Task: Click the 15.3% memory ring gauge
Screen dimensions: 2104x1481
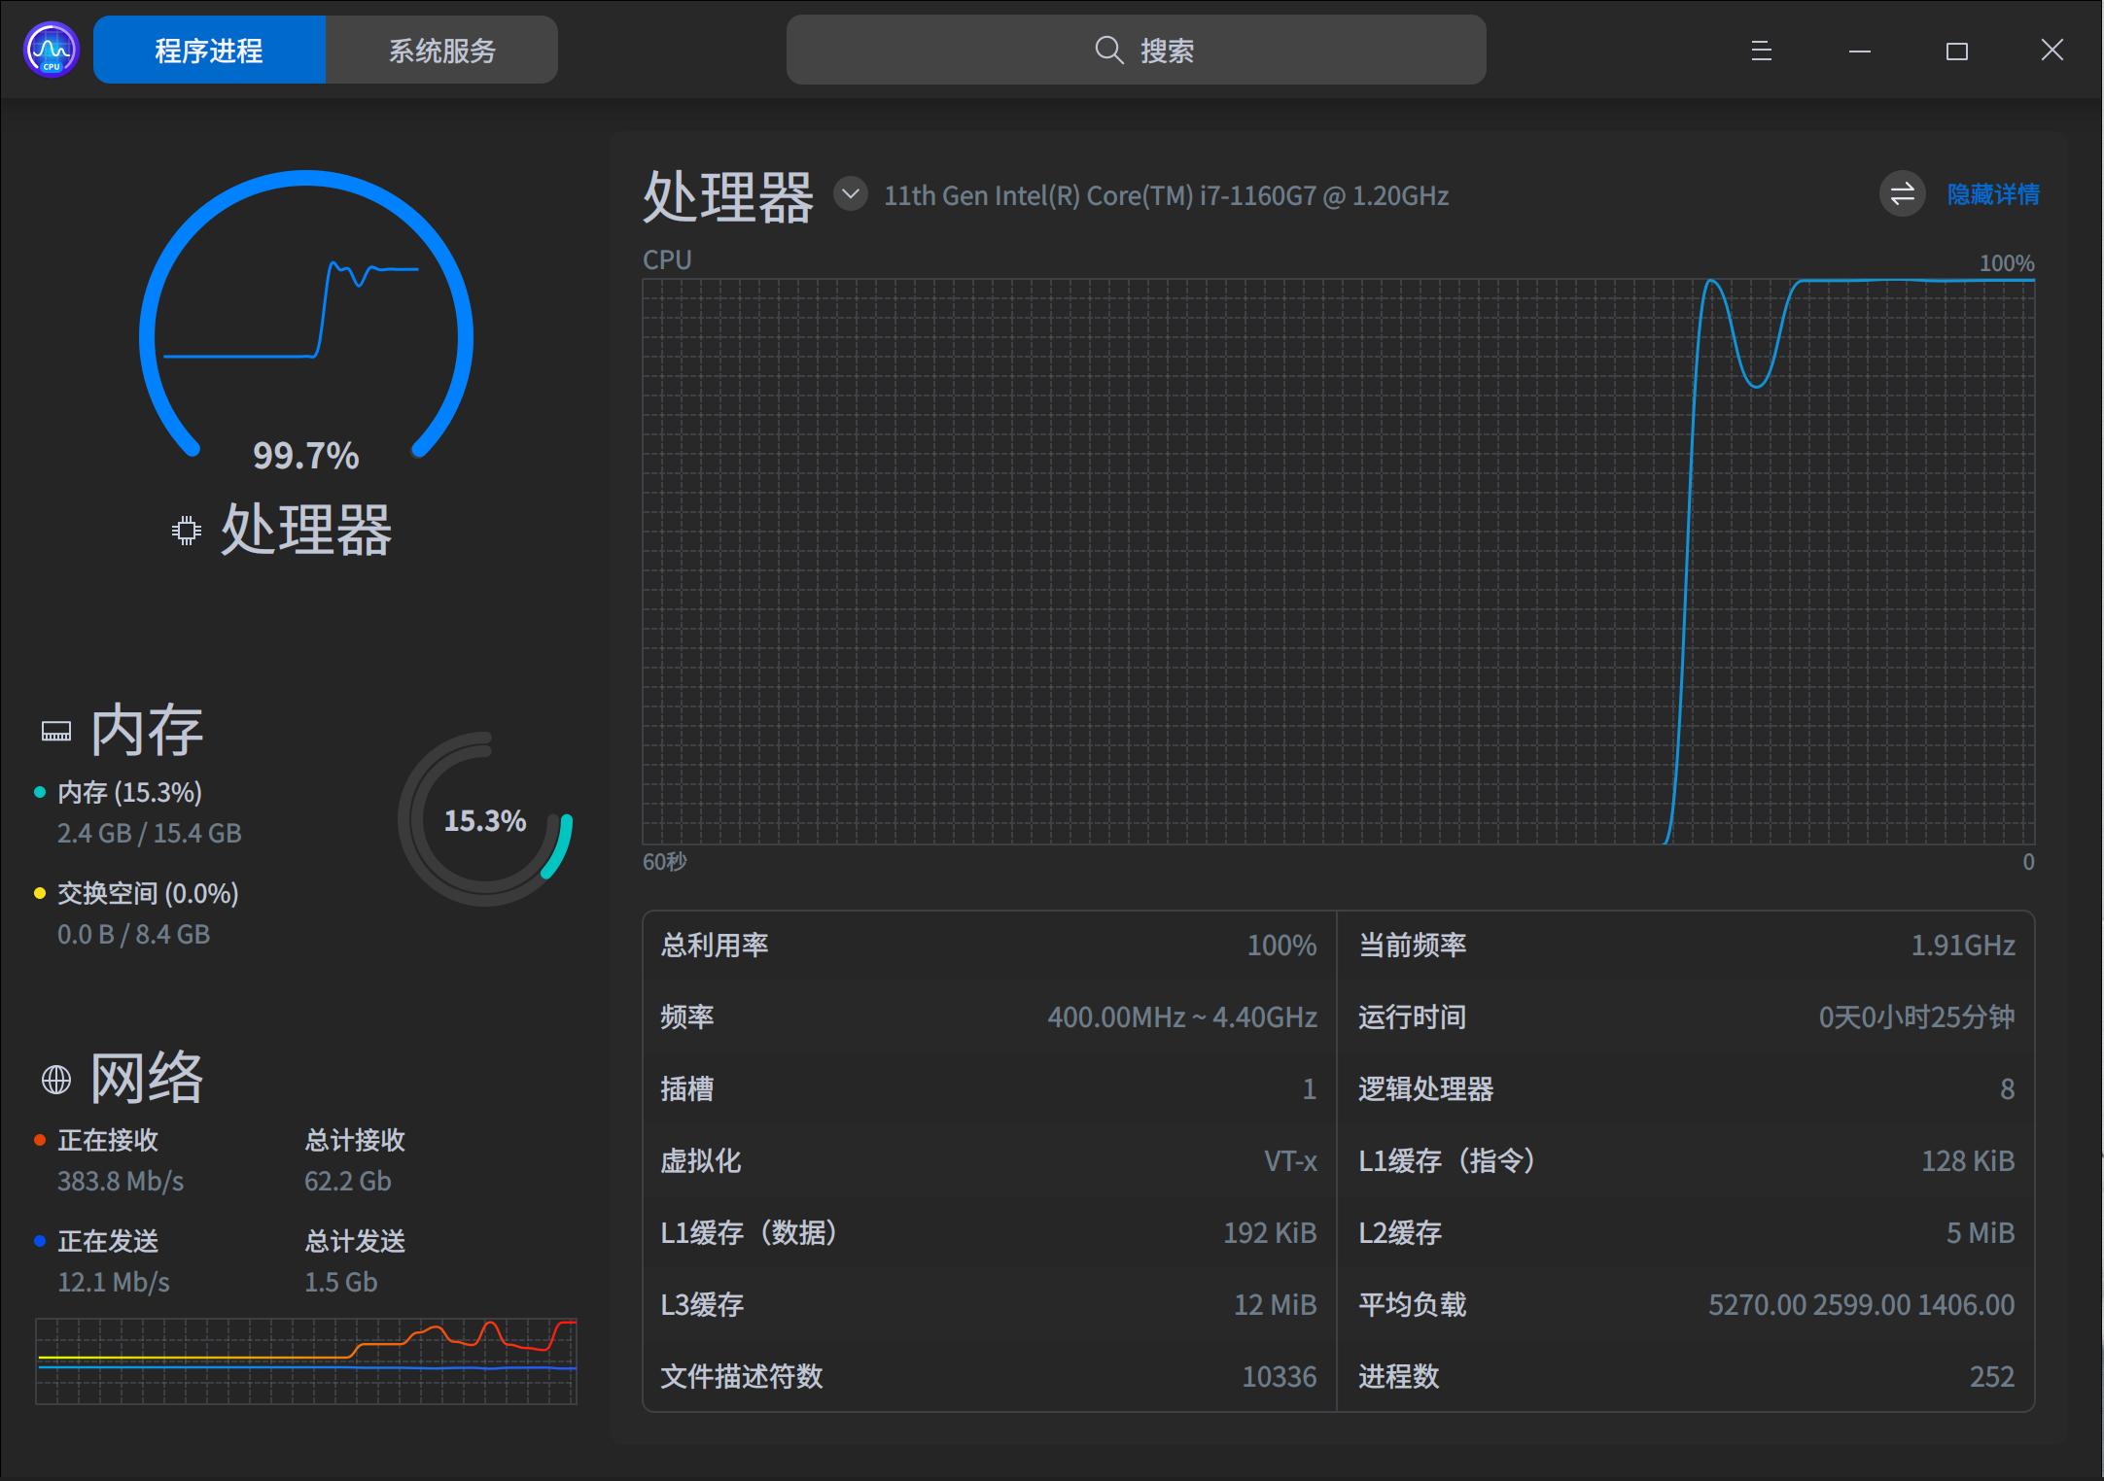Action: (485, 821)
